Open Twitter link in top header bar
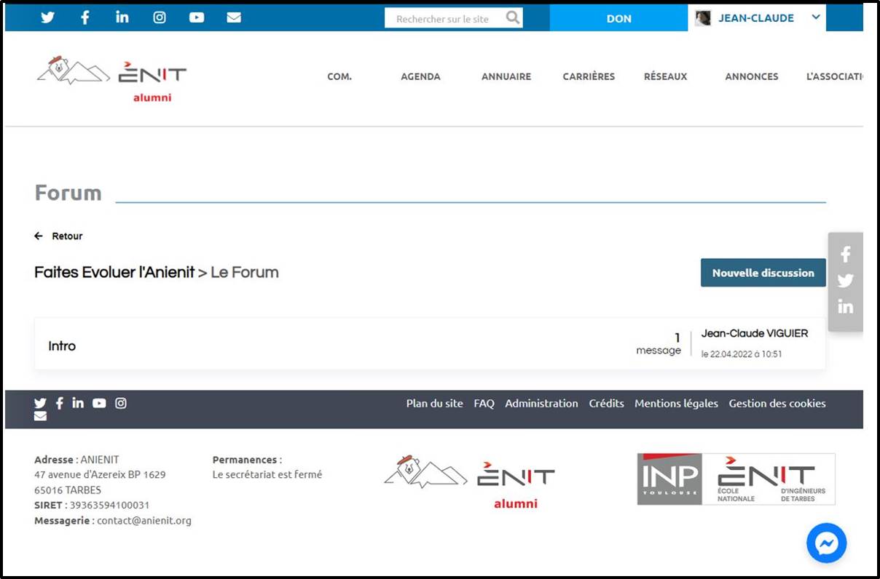Viewport: 880px width, 579px height. (x=47, y=17)
